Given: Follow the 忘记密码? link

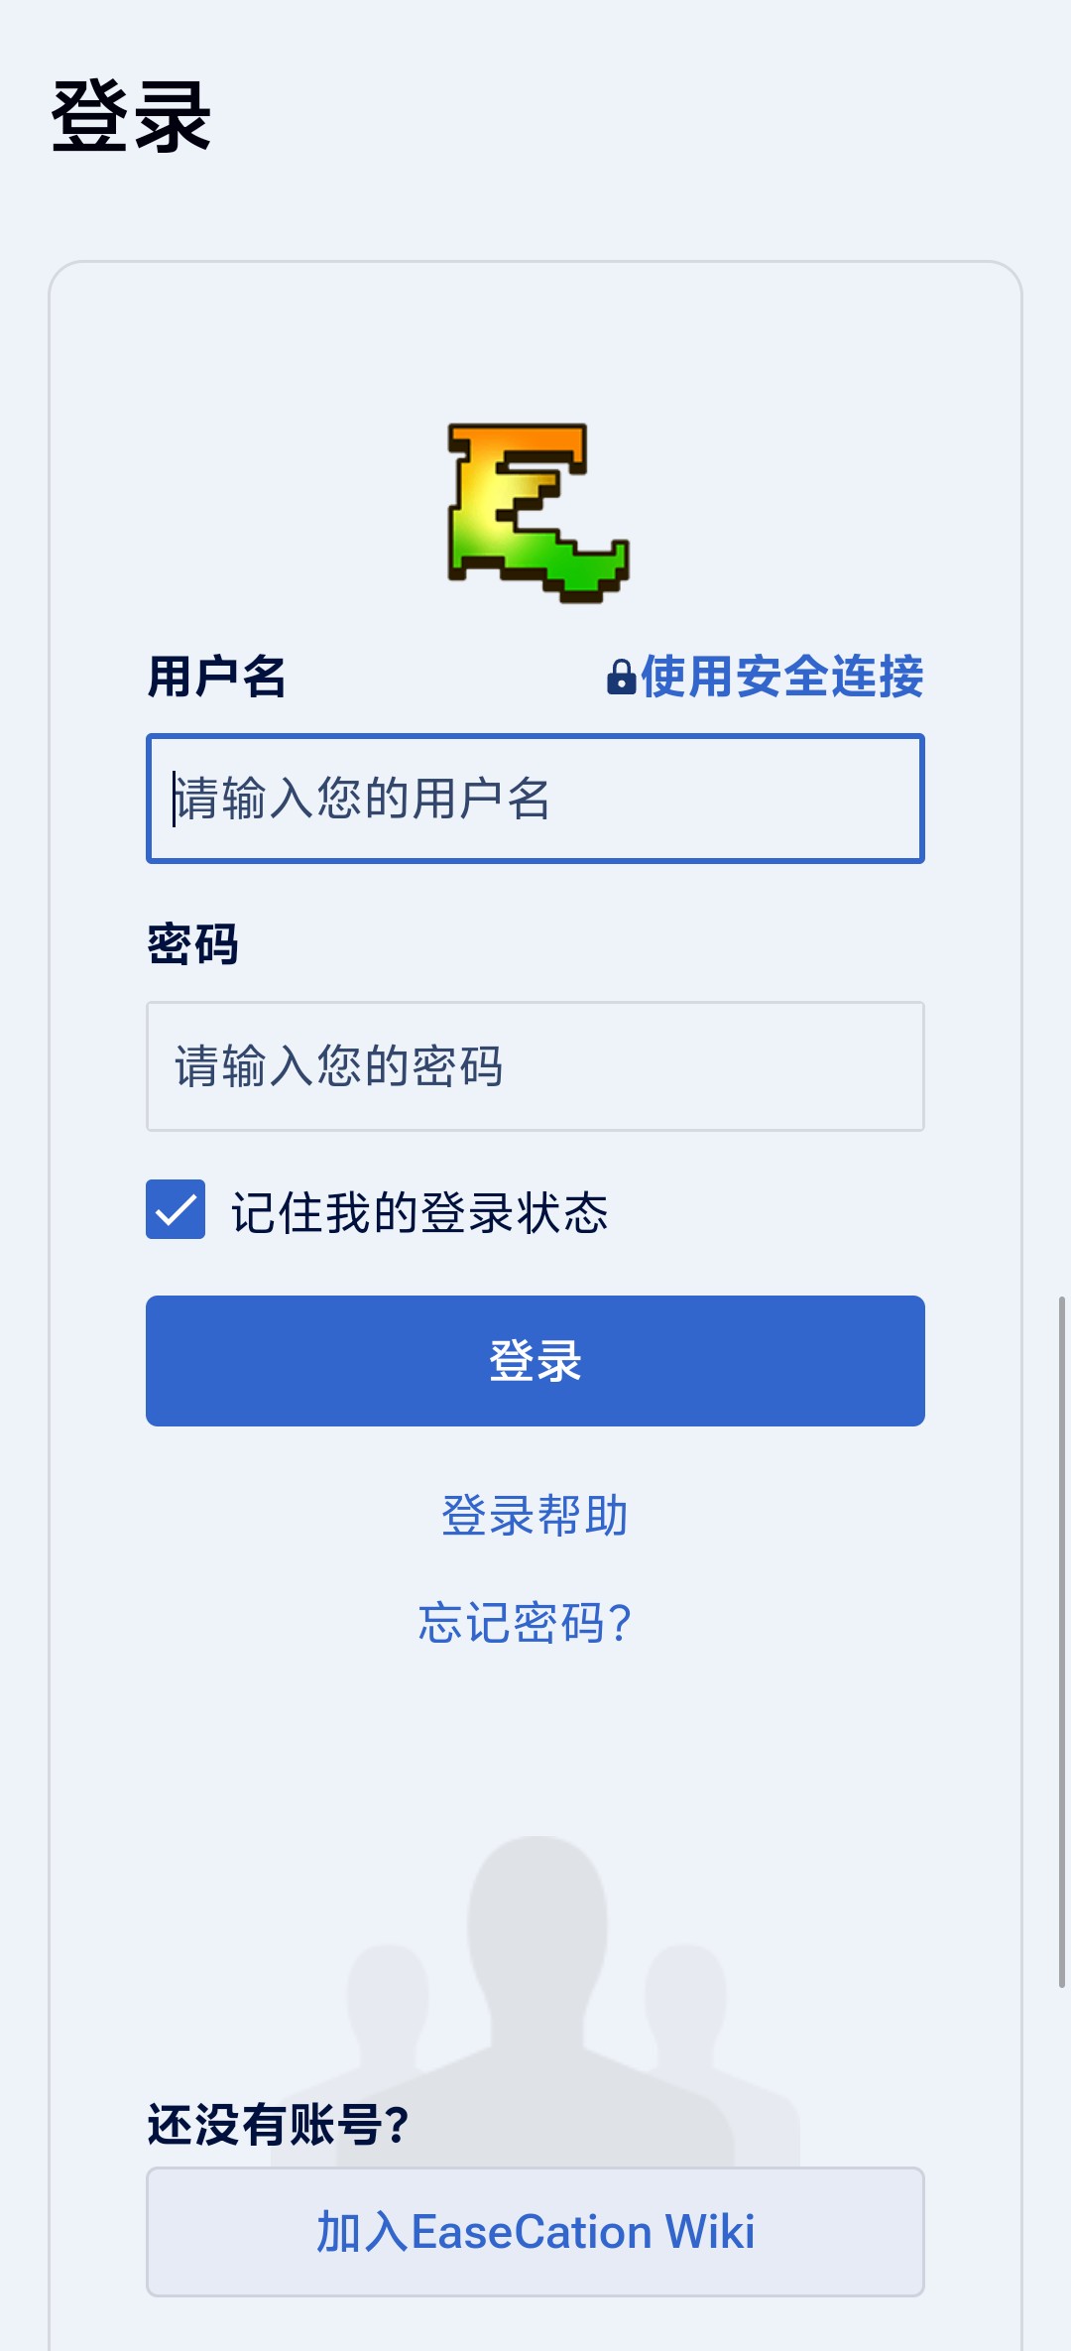Looking at the screenshot, I should 525,1623.
